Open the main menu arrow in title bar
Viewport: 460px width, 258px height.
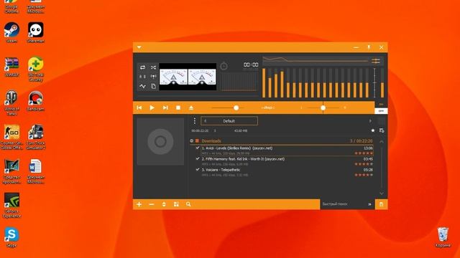(x=139, y=47)
